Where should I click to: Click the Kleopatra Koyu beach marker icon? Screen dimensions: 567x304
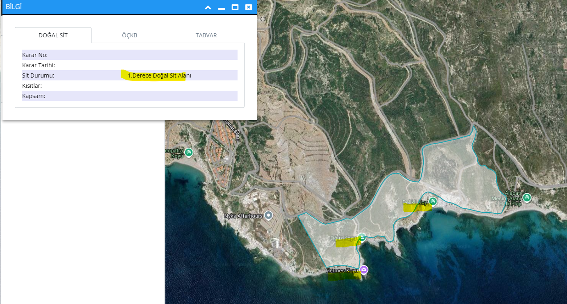189,152
